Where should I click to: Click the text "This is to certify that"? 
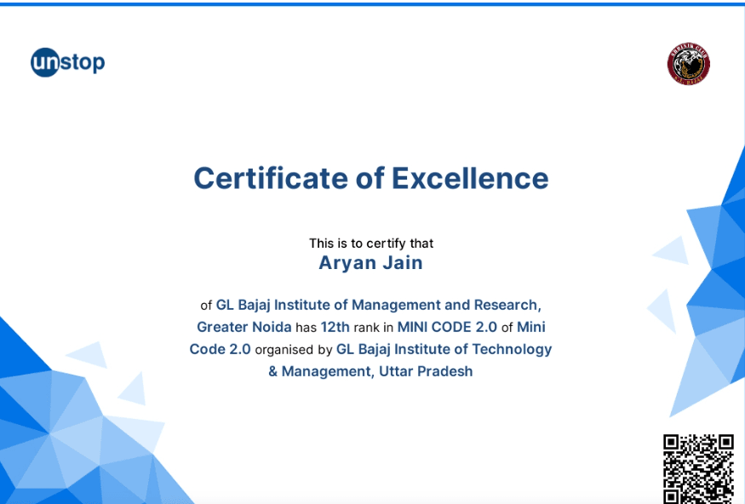[x=371, y=243]
